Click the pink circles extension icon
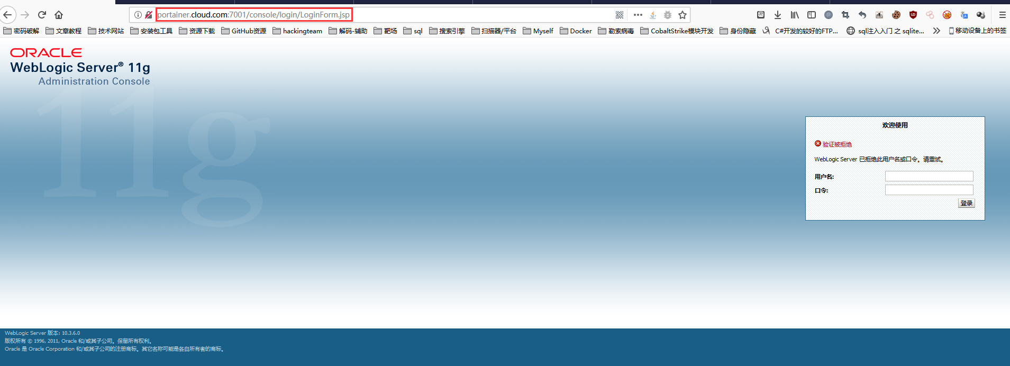 (x=930, y=15)
